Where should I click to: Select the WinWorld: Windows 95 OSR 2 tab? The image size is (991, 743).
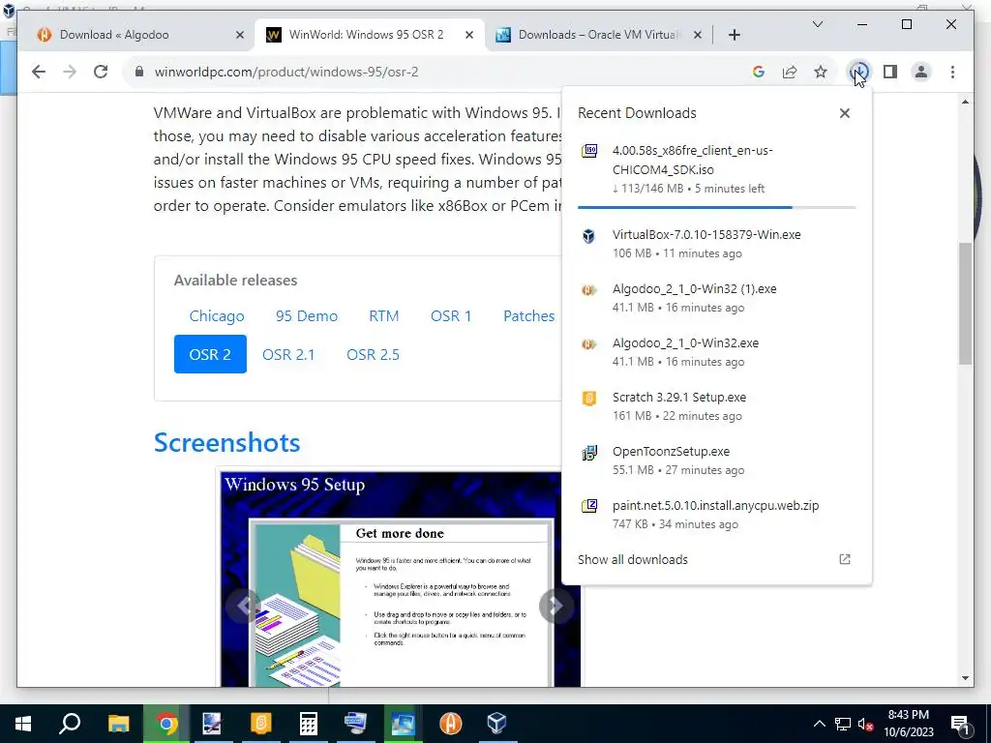tap(370, 35)
